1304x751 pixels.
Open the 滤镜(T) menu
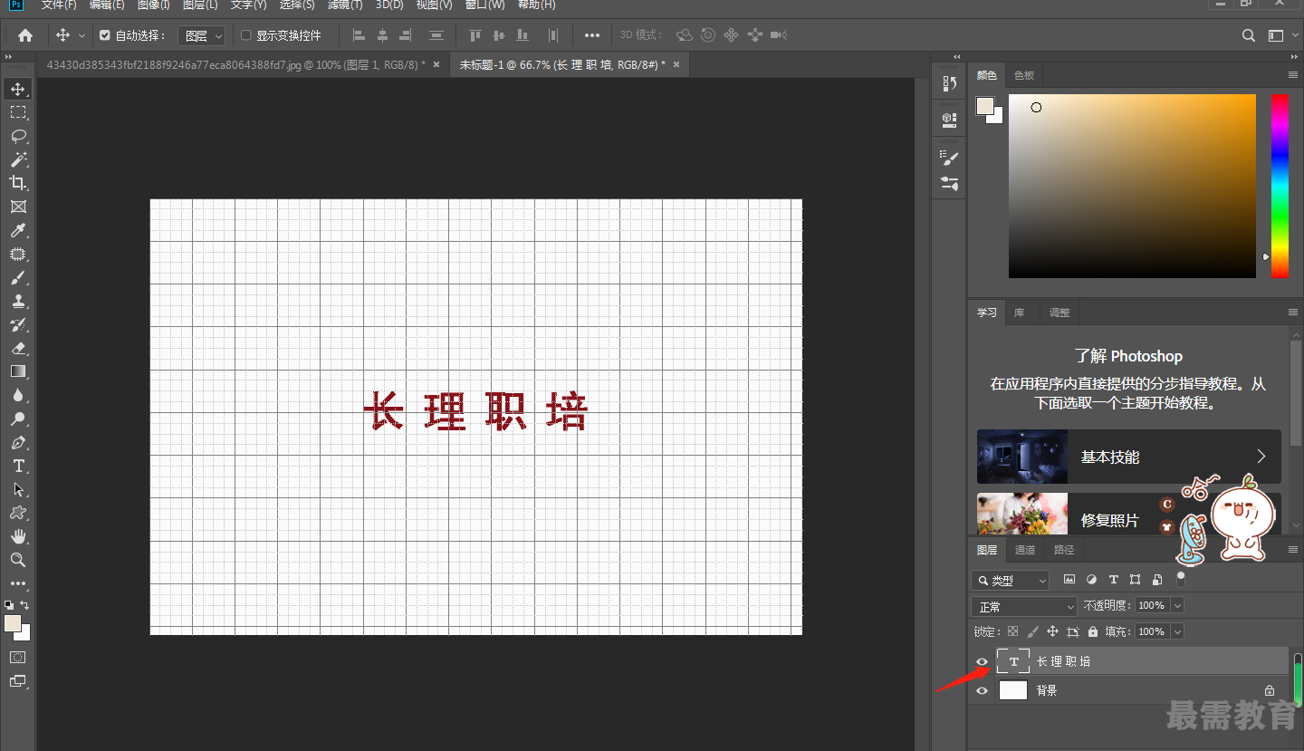click(344, 5)
